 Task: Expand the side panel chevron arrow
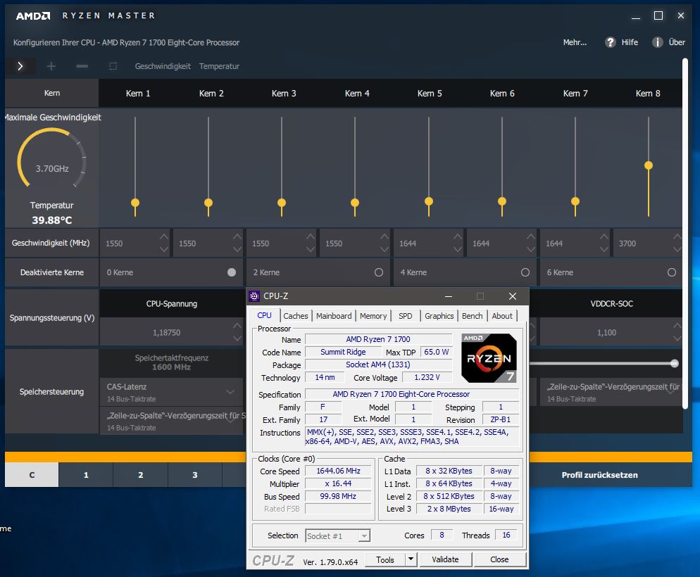[20, 66]
